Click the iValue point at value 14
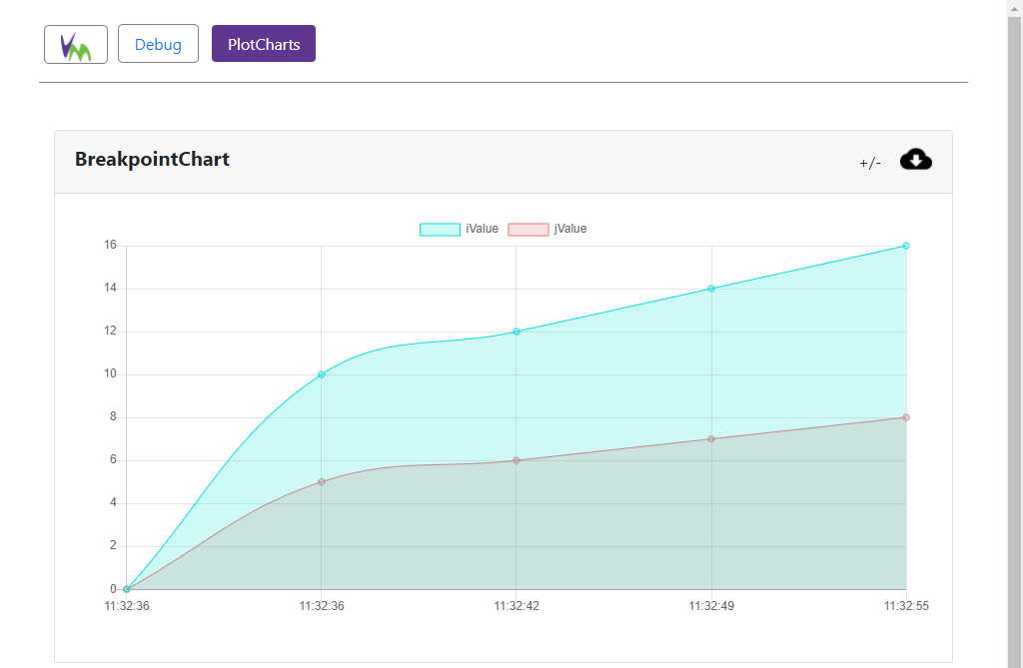The width and height of the screenshot is (1023, 668). (x=711, y=289)
